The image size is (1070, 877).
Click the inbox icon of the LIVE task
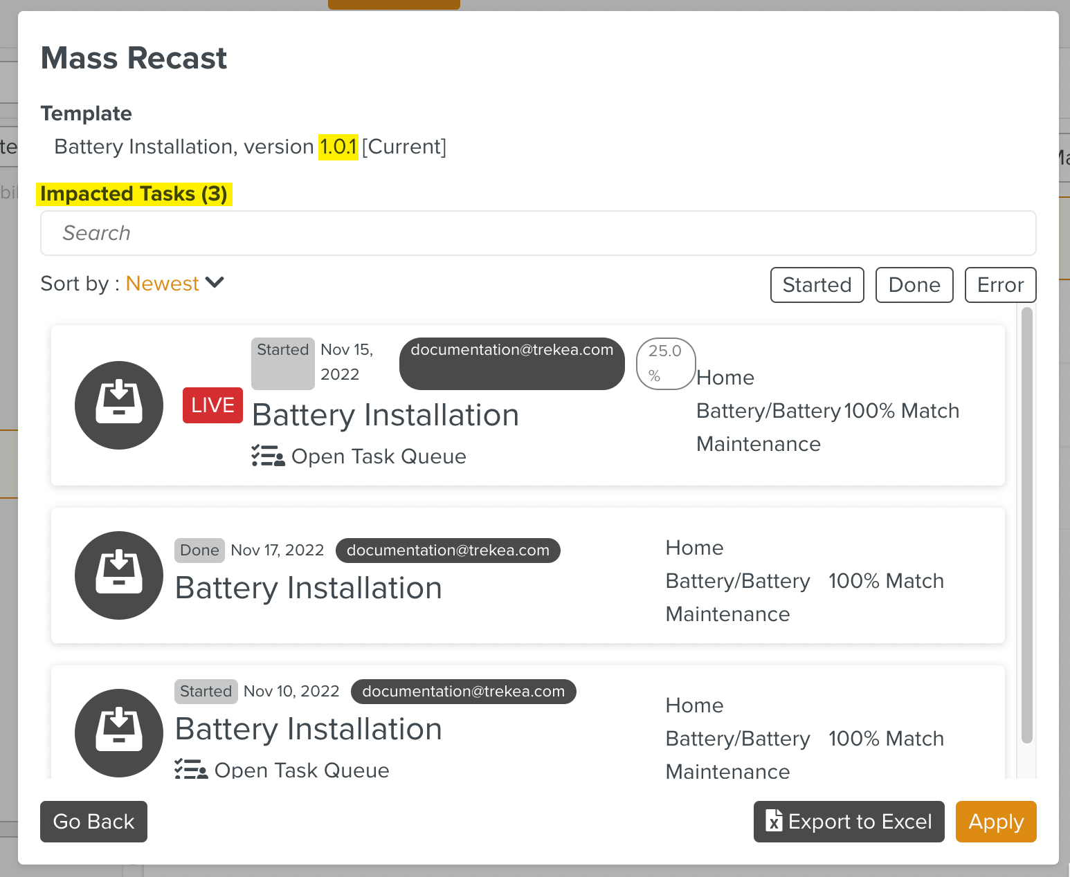[119, 405]
